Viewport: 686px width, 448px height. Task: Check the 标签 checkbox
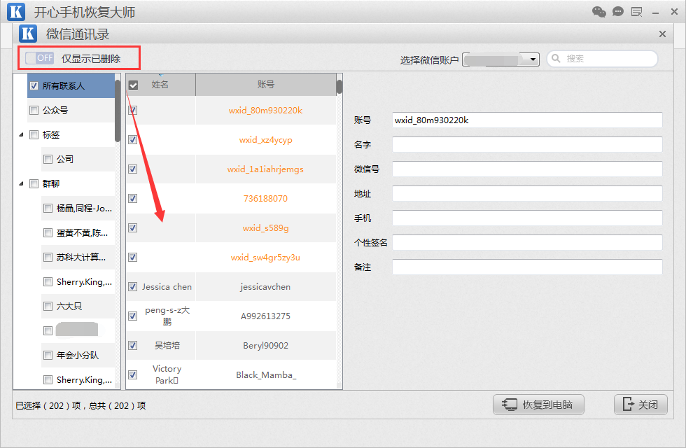[x=34, y=134]
